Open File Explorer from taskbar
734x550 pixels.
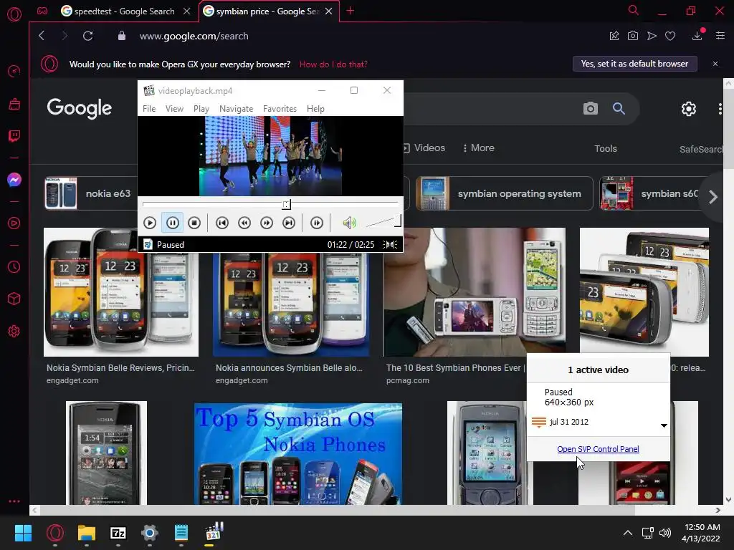(x=87, y=533)
